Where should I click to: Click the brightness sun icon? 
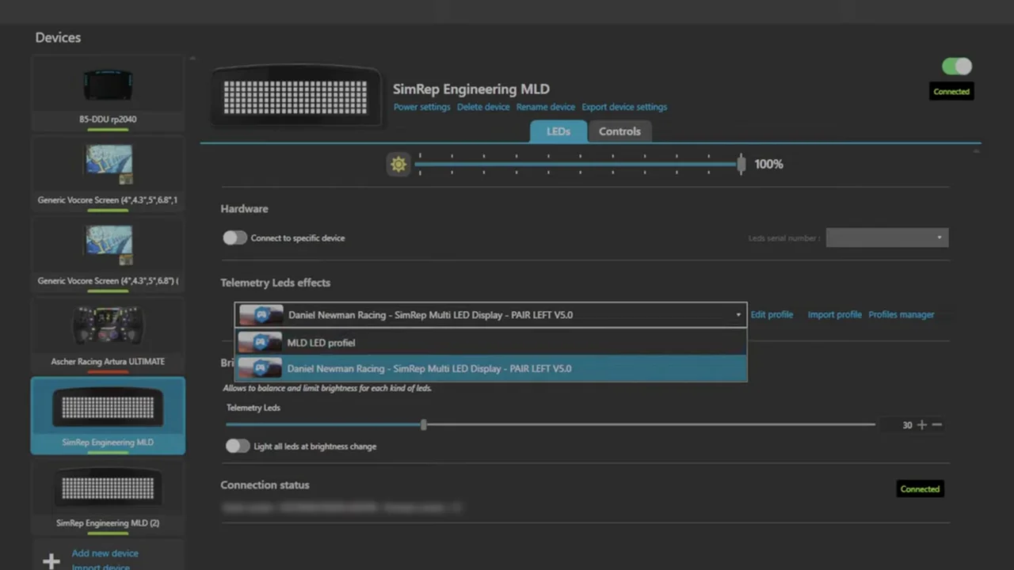pos(398,164)
